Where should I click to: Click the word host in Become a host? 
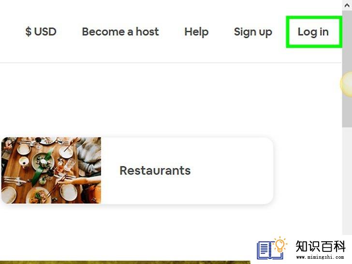click(x=147, y=31)
